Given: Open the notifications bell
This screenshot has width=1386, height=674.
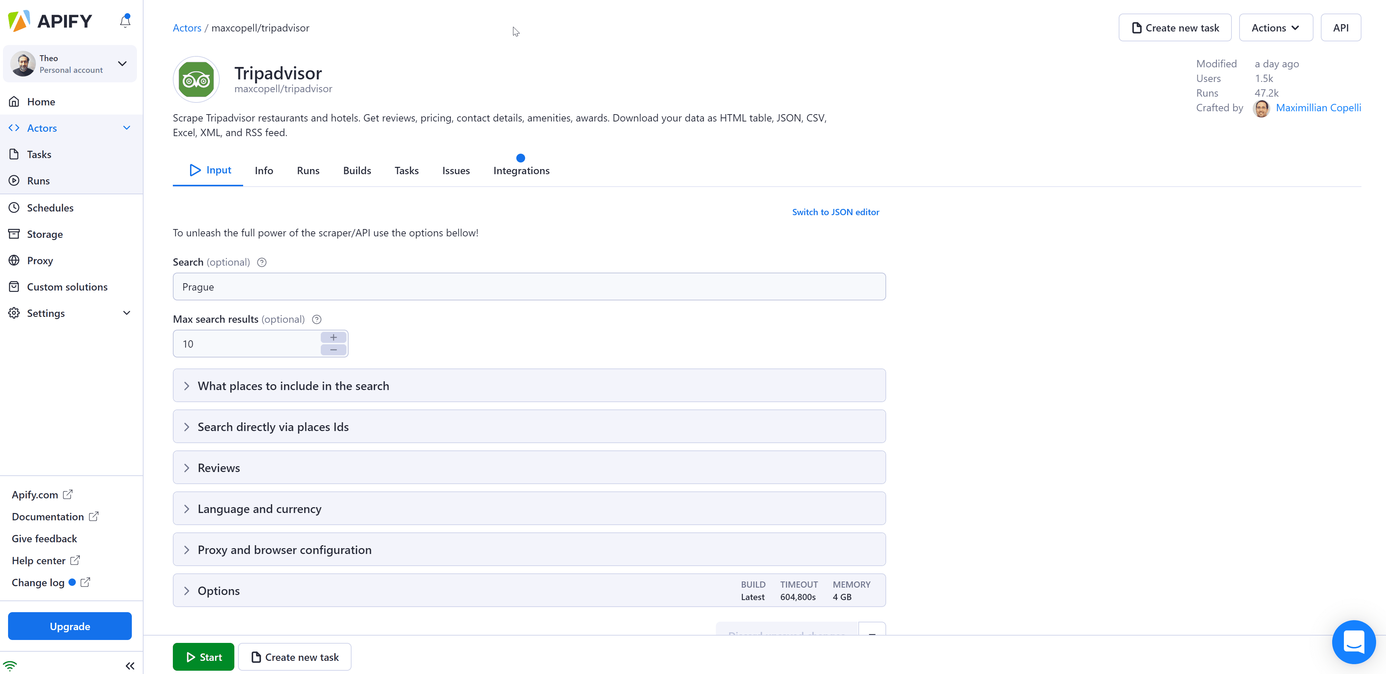Looking at the screenshot, I should pos(125,20).
